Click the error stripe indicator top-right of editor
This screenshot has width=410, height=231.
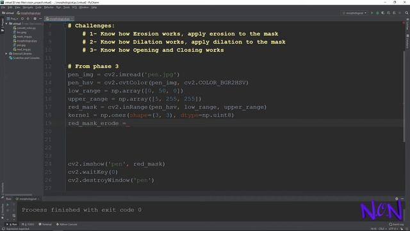click(x=404, y=23)
